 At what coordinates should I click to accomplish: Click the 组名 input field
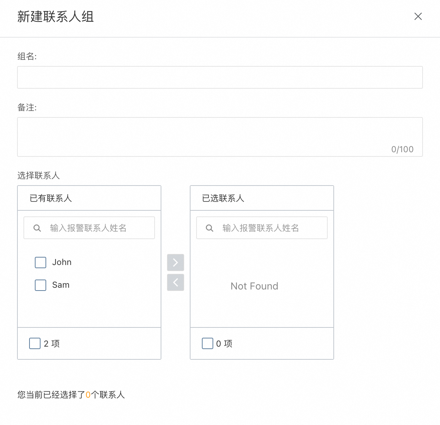220,77
